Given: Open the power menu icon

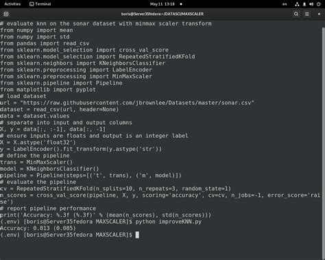Looking at the screenshot, I should coord(319,4).
